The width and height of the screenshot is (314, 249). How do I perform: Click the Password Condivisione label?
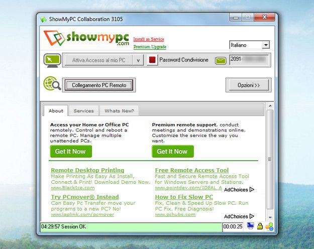click(184, 60)
